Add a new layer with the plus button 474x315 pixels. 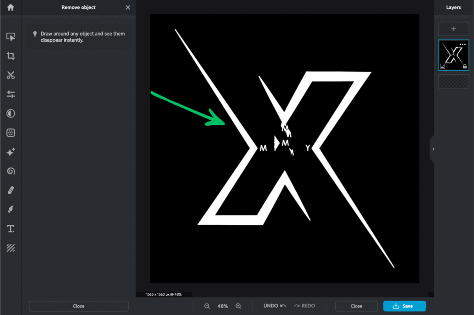pyautogui.click(x=454, y=29)
